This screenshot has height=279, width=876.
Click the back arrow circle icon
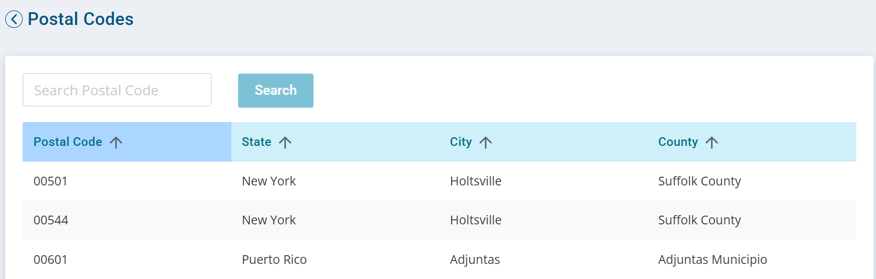point(14,19)
